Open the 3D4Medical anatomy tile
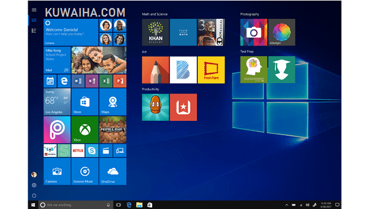372x209 pixels. coord(211,32)
